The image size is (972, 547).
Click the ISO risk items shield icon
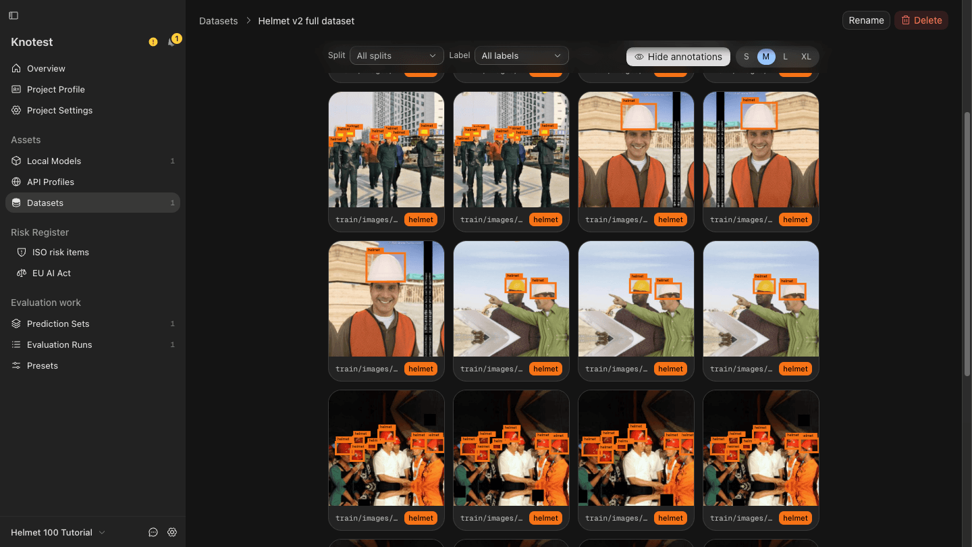point(21,252)
